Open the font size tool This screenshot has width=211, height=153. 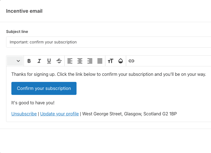(111, 61)
